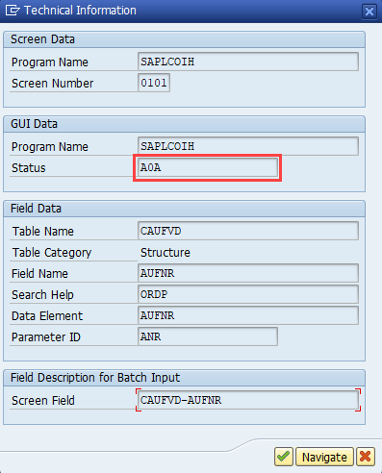Click the GUI Data group header

[x=184, y=124]
